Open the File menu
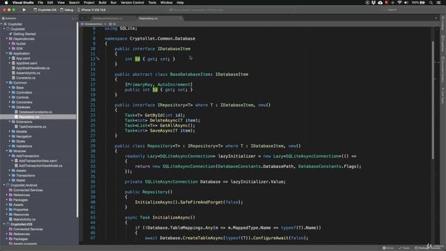This screenshot has width=446, height=251. pyautogui.click(x=40, y=3)
